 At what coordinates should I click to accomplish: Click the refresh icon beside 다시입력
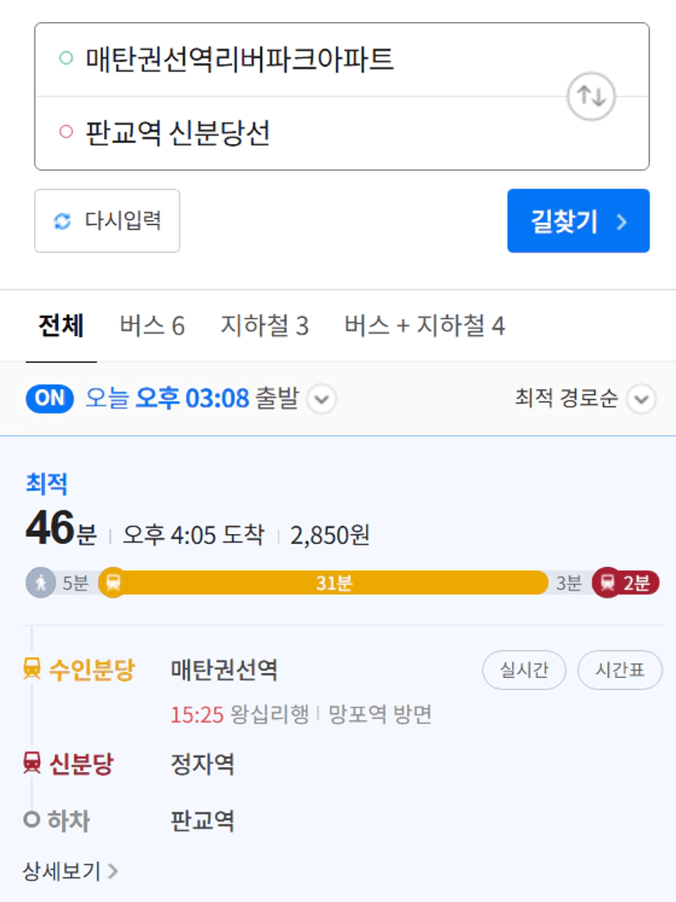pos(62,221)
